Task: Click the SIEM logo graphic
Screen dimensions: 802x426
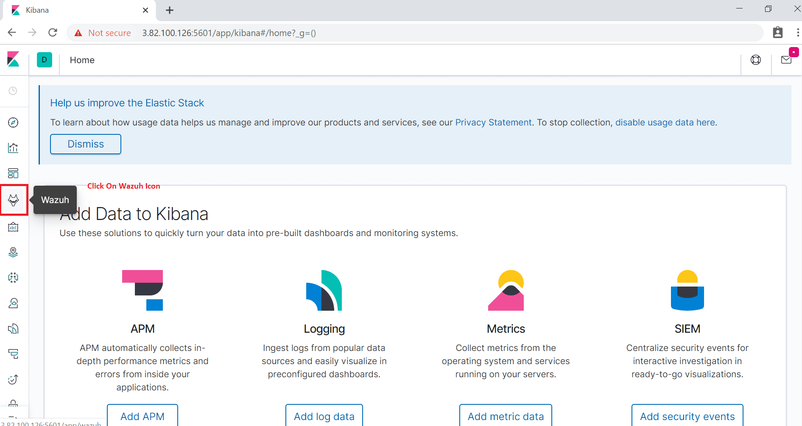Action: (x=687, y=290)
